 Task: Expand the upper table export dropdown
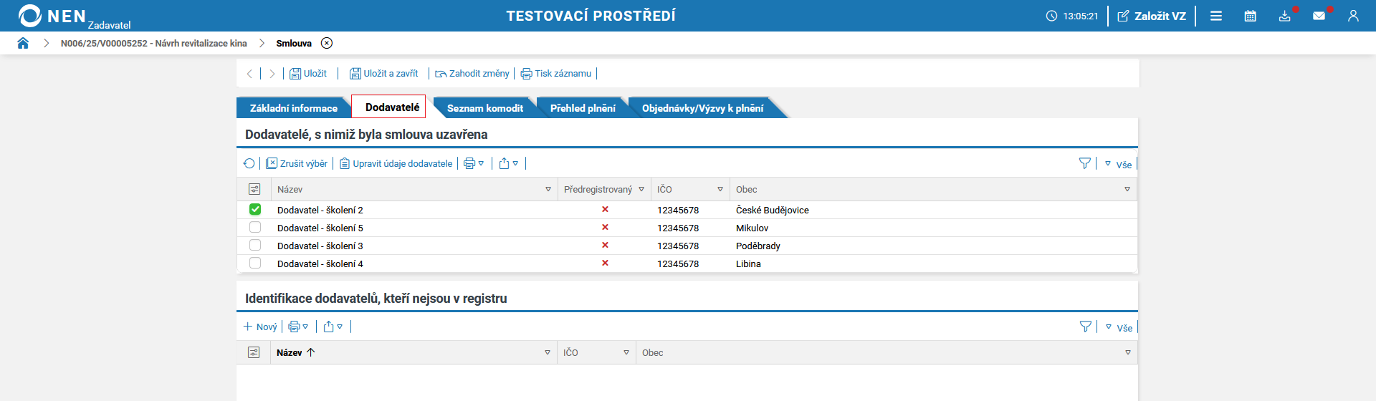pyautogui.click(x=508, y=163)
